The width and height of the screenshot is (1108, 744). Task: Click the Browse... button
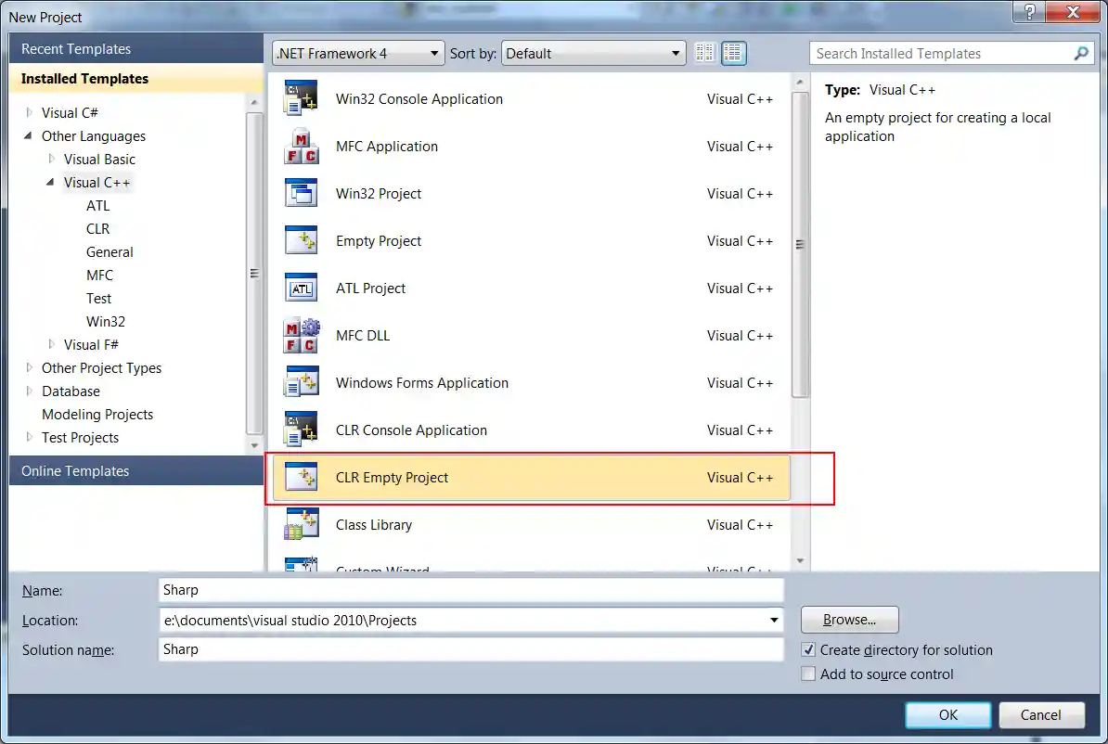pos(849,620)
